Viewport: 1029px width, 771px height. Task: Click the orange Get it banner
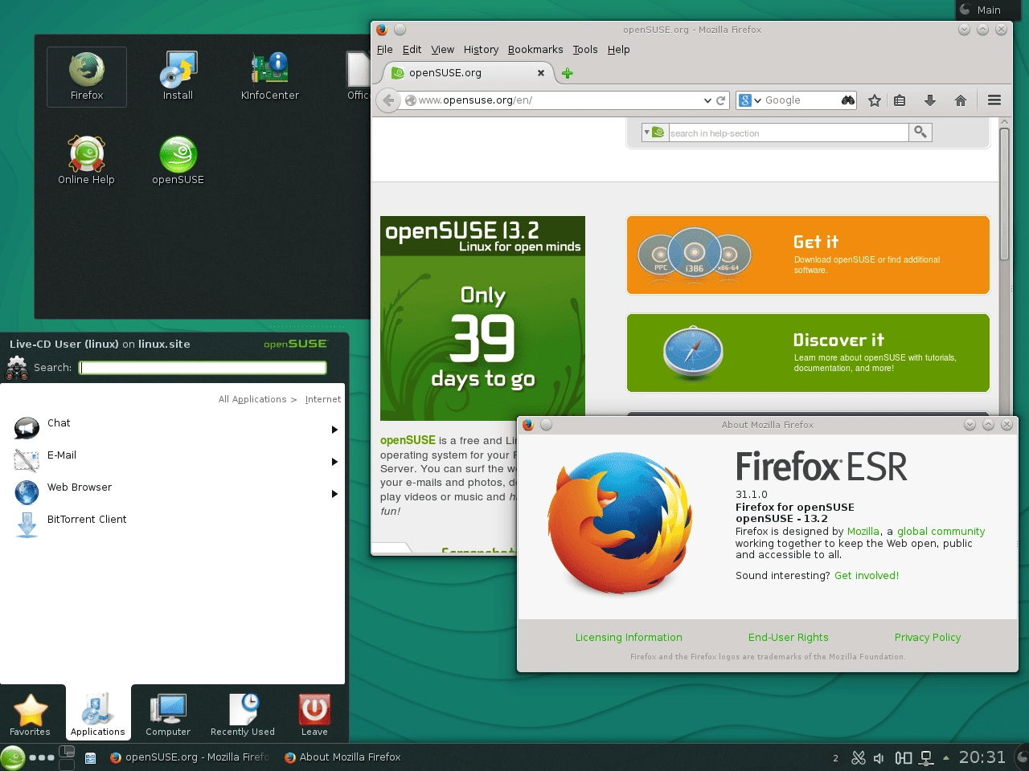point(808,255)
